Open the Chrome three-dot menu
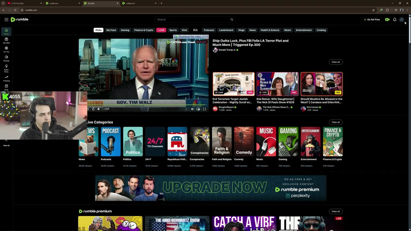 (x=407, y=10)
